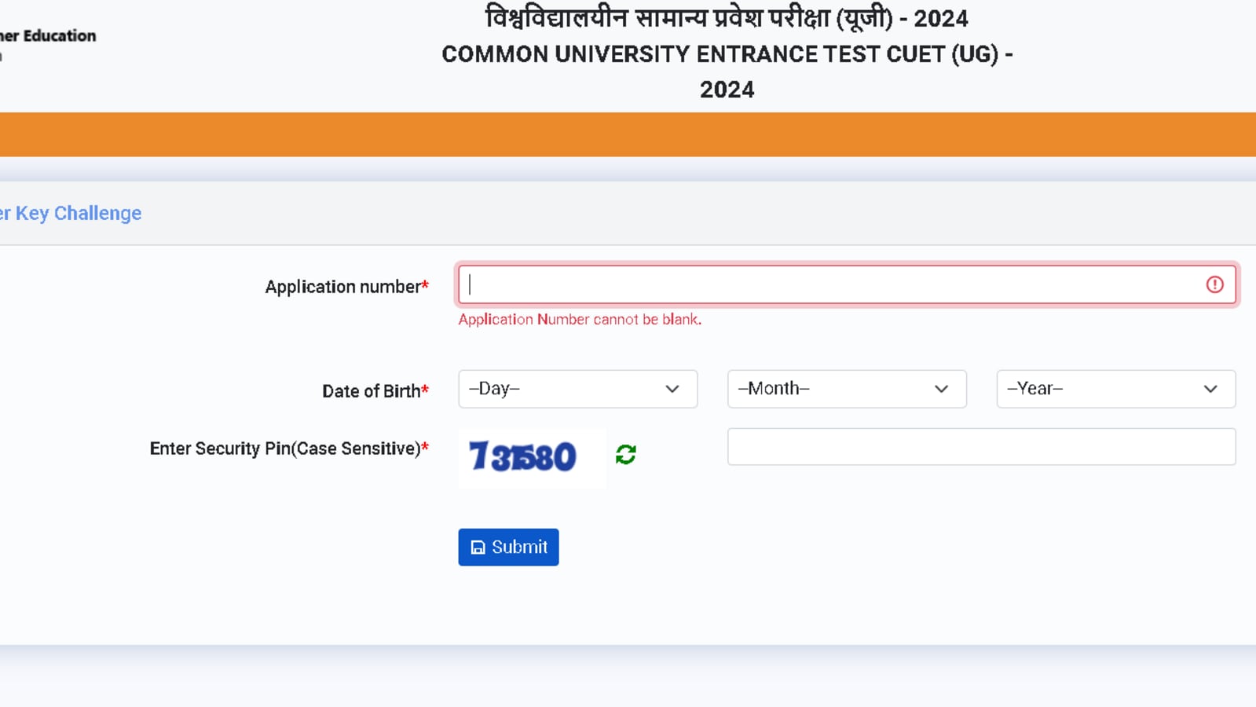The width and height of the screenshot is (1256, 707).
Task: Open the Key Challenge link
Action: 71,213
